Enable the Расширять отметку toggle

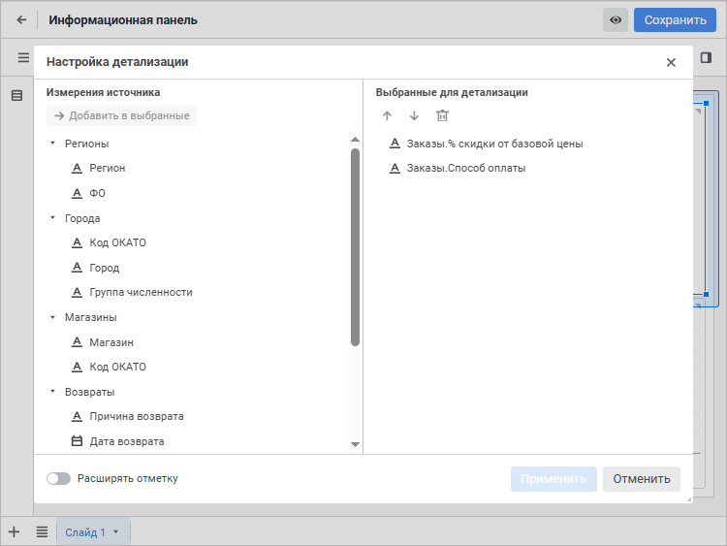(59, 478)
